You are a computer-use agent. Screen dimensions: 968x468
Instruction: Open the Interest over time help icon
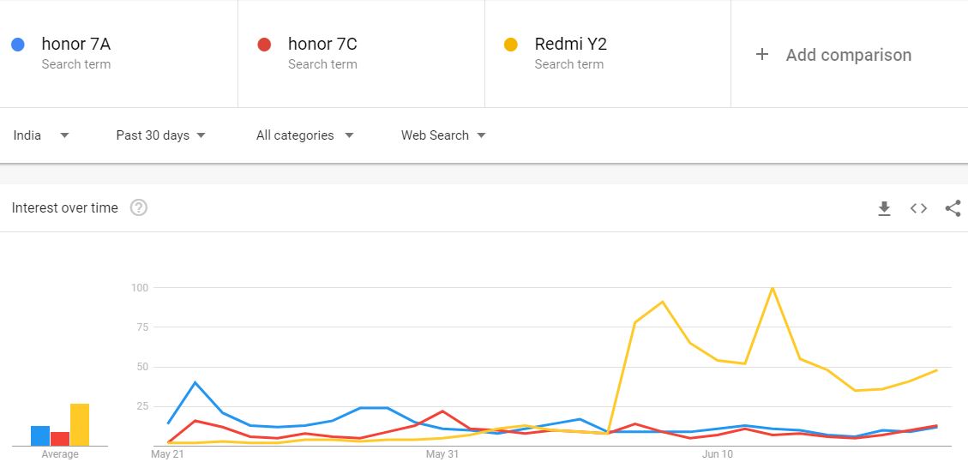point(138,207)
